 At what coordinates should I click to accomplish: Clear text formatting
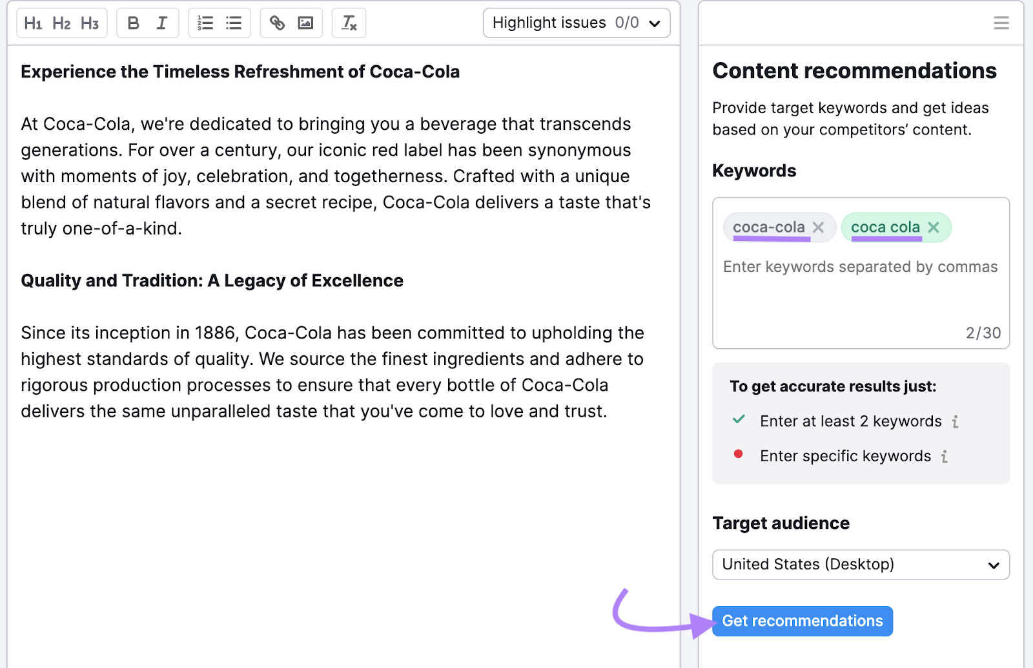tap(349, 23)
